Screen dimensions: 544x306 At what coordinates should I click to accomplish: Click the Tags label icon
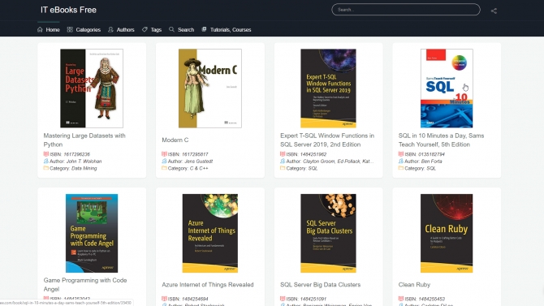coord(145,29)
